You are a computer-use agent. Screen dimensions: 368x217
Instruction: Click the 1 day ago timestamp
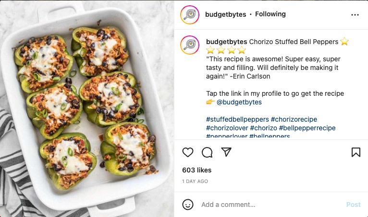point(195,182)
